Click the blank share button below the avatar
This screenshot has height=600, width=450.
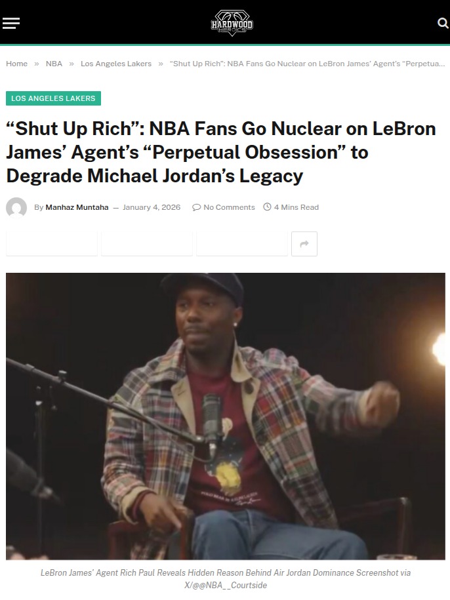[x=52, y=244]
